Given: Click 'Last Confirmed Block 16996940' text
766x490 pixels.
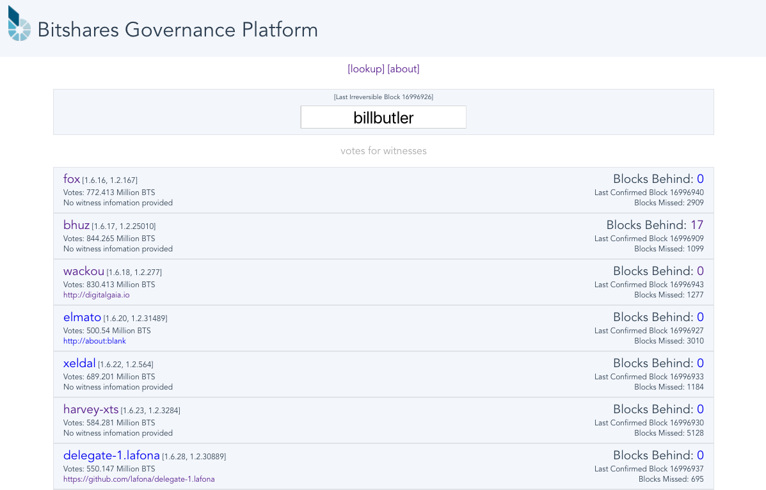Looking at the screenshot, I should [x=650, y=193].
